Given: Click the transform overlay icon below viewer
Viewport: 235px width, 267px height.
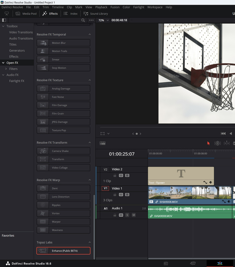Looking at the screenshot, I should point(103,134).
